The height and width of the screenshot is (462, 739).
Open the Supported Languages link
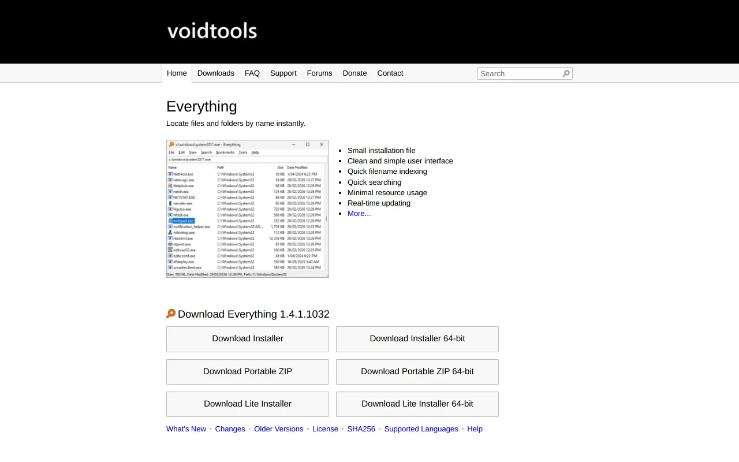tap(421, 429)
